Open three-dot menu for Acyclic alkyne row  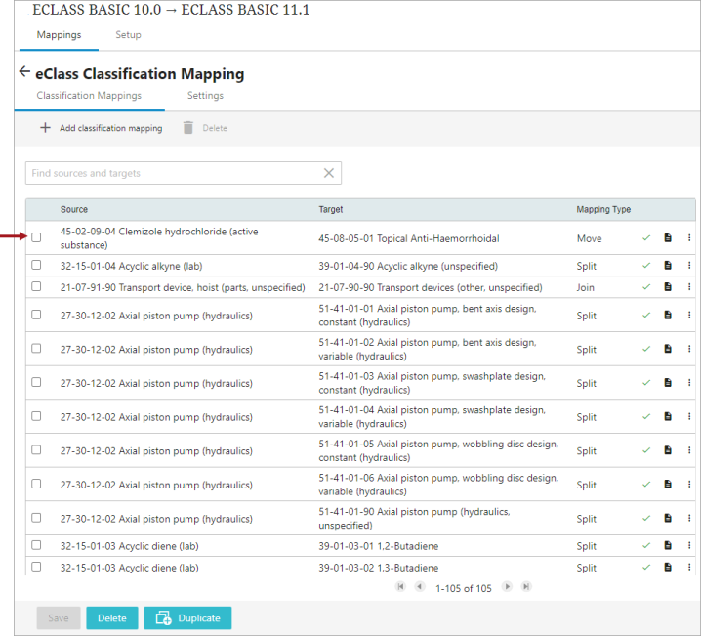(x=689, y=265)
